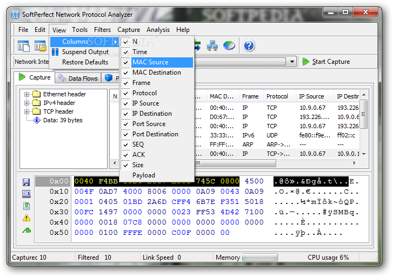Toggle the MAC Source column

[157, 62]
